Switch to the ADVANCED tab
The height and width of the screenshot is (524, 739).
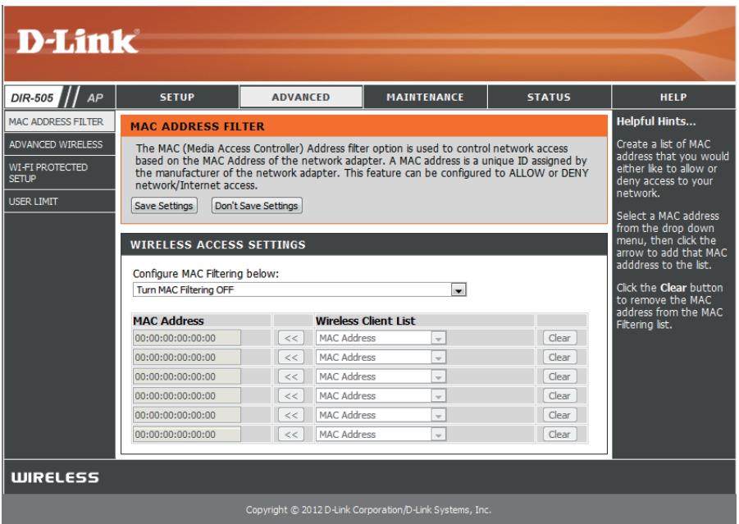click(x=301, y=97)
